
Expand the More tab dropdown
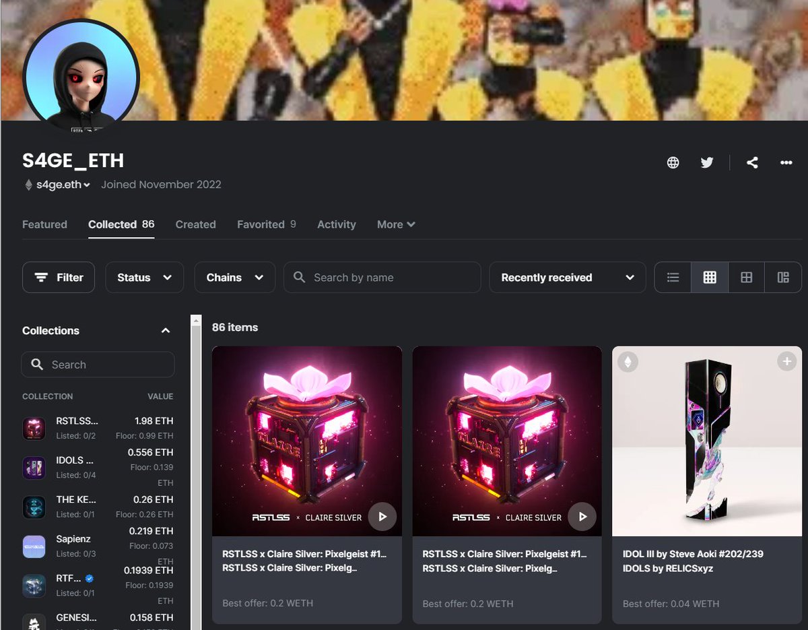point(396,224)
